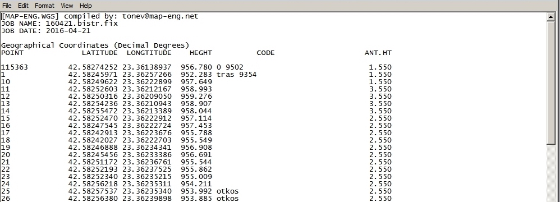This screenshot has height=202, width=560.
Task: Open the Help menu
Action: 85,6
